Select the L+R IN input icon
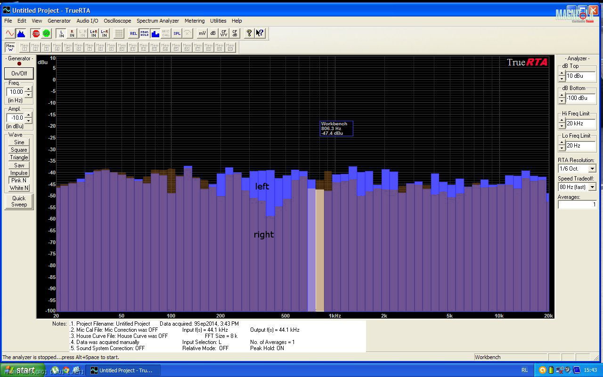603x377 pixels. click(x=94, y=33)
